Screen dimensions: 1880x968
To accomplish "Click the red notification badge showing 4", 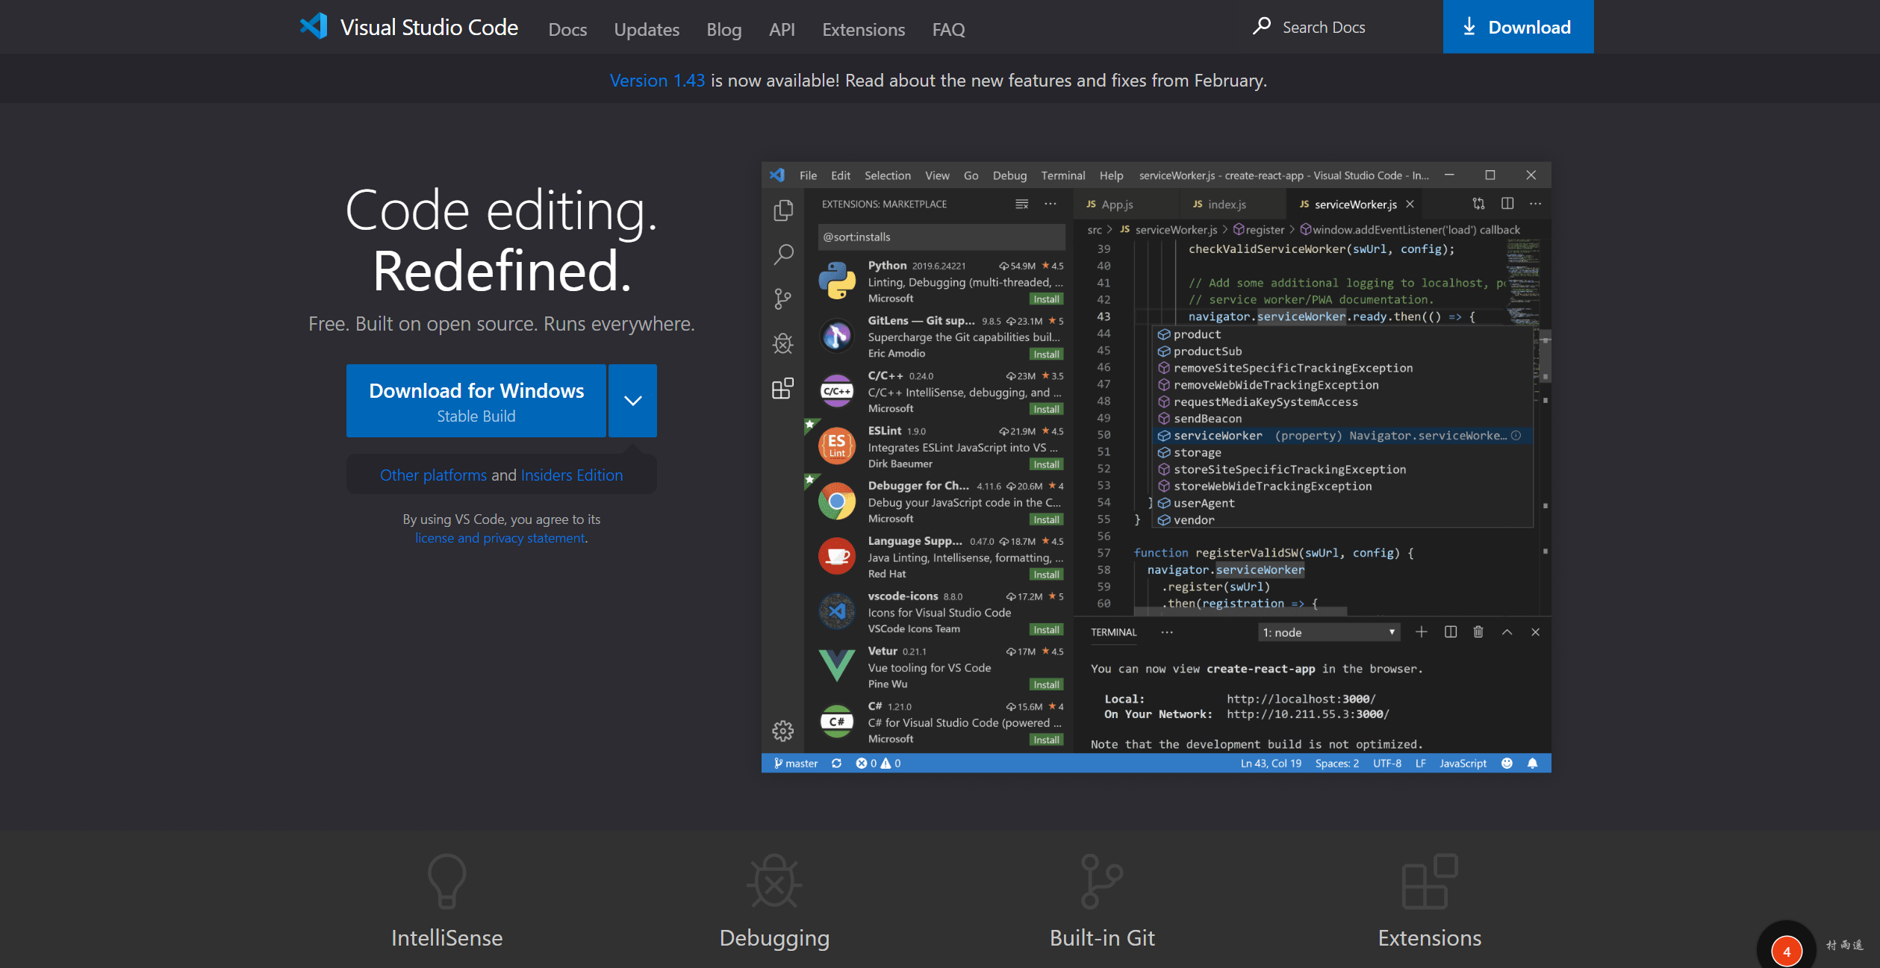I will (1786, 951).
